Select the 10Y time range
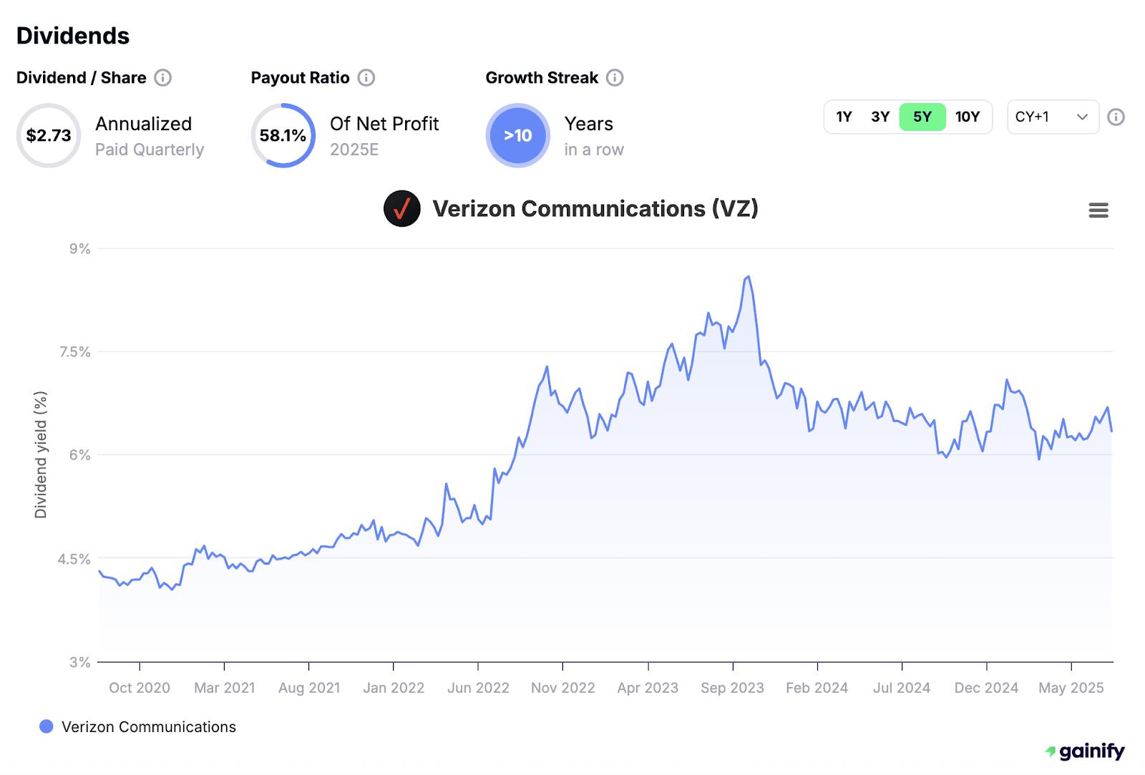 point(968,117)
